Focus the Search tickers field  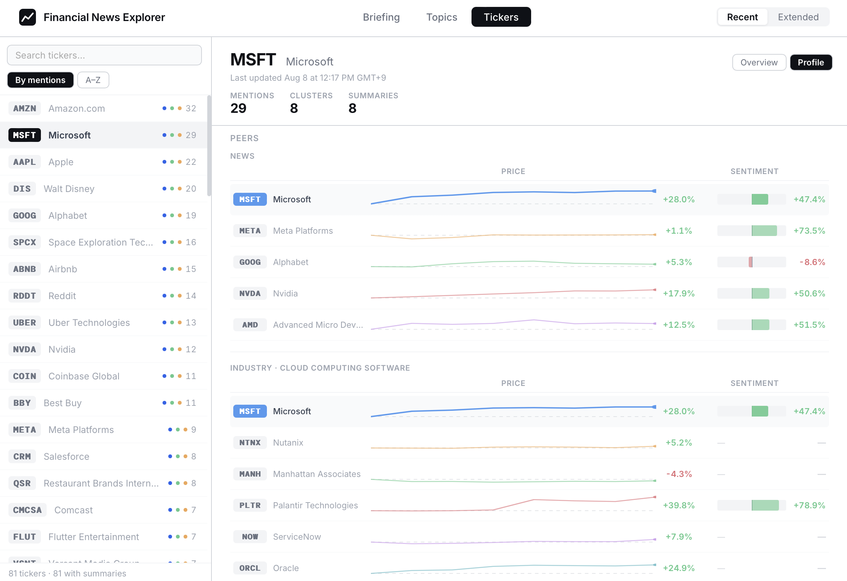pyautogui.click(x=104, y=55)
